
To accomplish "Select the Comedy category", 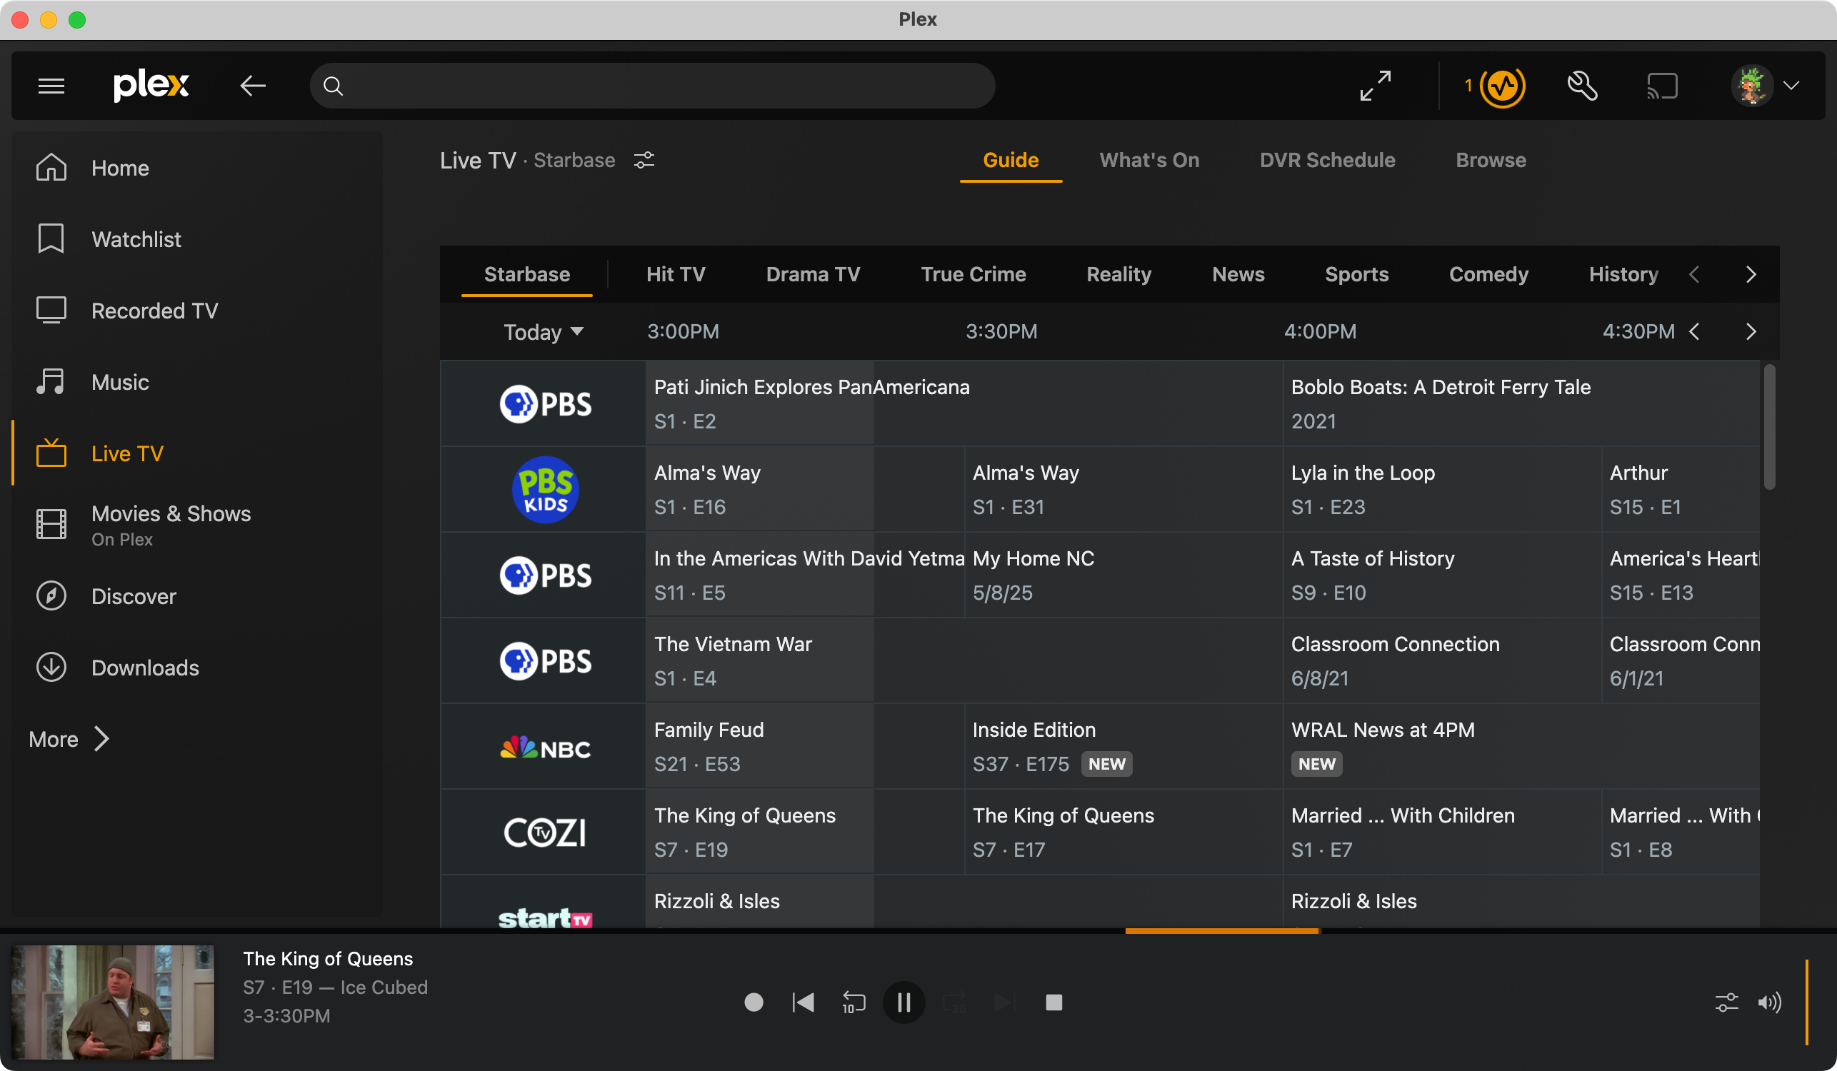I will pyautogui.click(x=1488, y=275).
